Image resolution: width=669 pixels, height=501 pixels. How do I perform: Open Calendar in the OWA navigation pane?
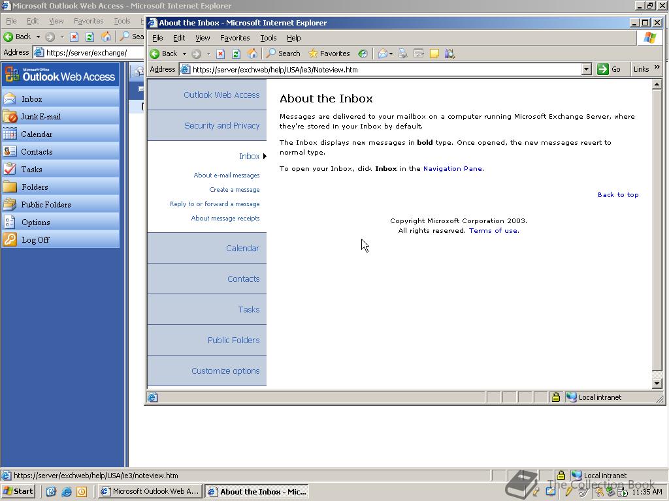(x=60, y=134)
